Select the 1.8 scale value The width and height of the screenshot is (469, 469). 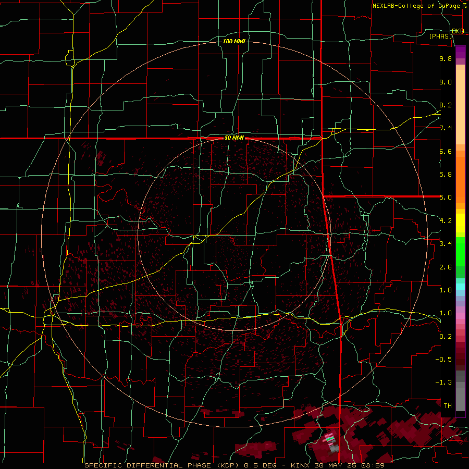tap(446, 290)
